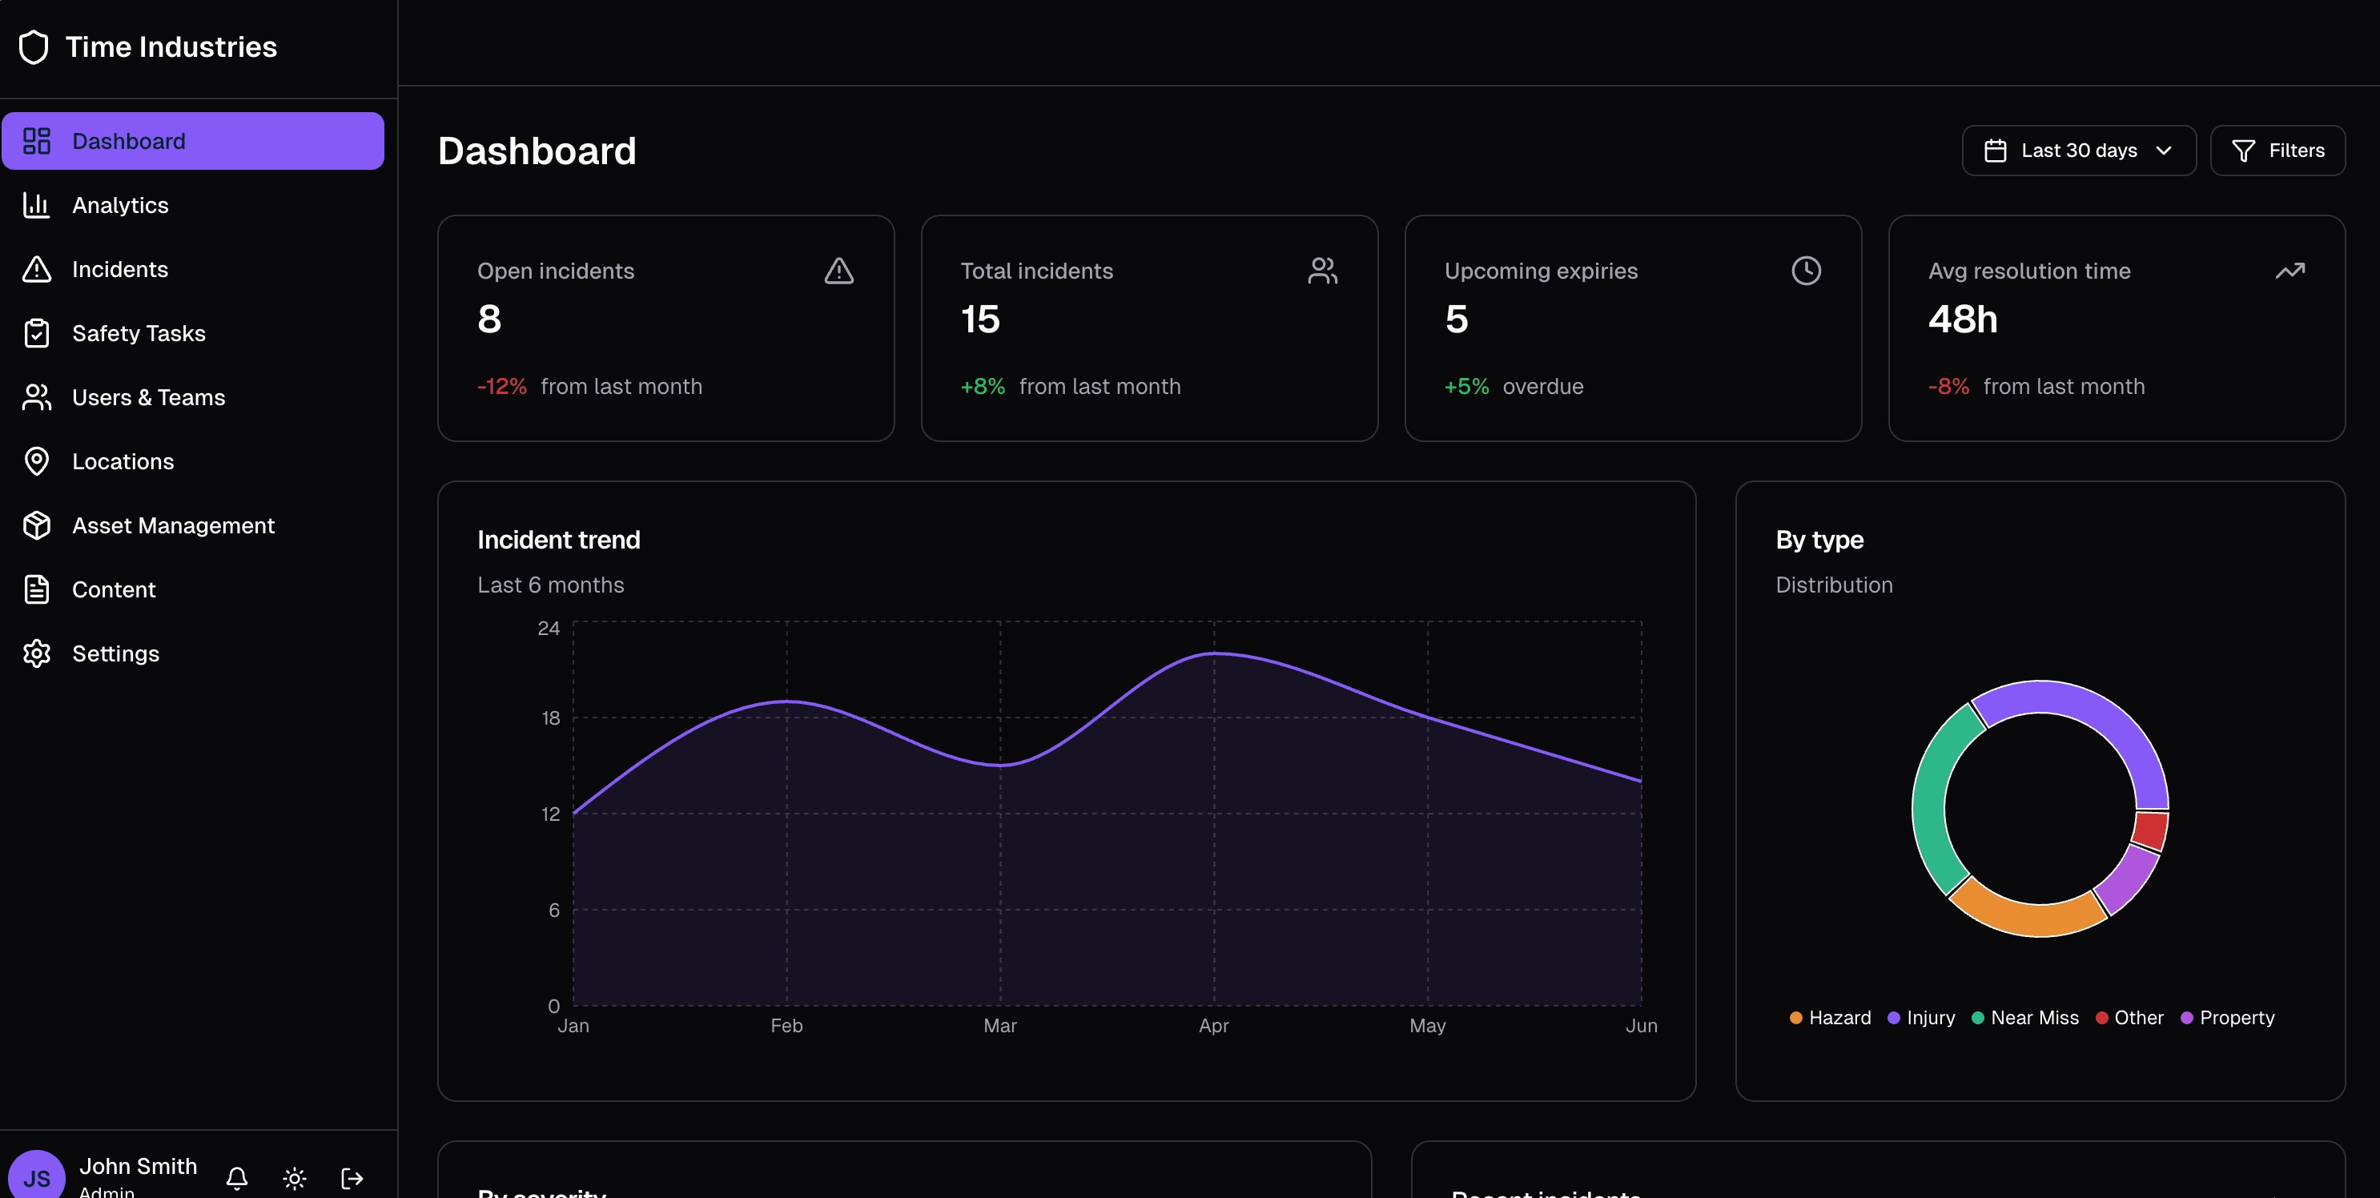Open Users & Teams
Image resolution: width=2380 pixels, height=1198 pixels.
click(149, 397)
